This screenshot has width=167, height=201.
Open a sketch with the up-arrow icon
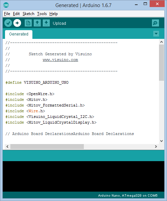click(x=37, y=23)
